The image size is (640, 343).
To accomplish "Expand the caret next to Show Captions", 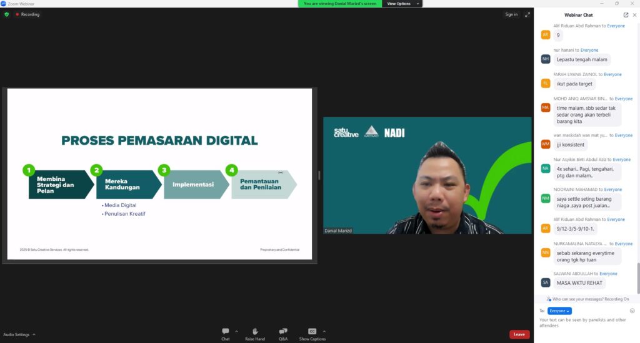I will coord(324,331).
